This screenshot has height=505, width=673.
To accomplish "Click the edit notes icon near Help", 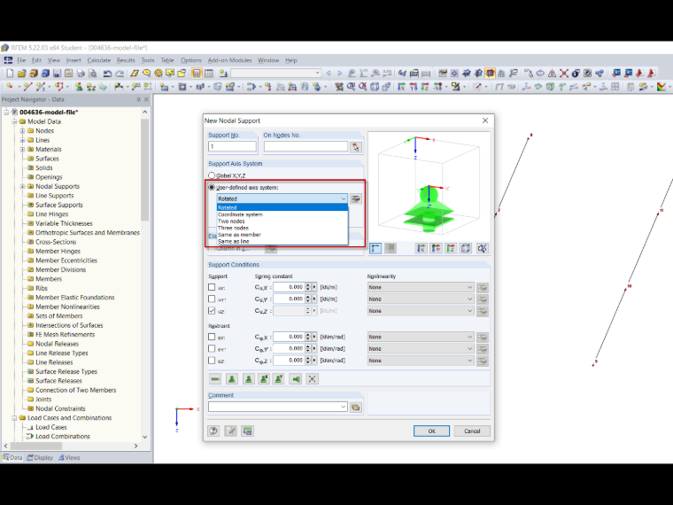I will tap(230, 431).
